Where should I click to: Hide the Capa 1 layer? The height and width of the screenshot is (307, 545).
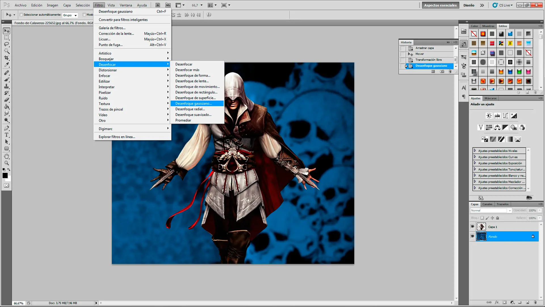tap(473, 227)
